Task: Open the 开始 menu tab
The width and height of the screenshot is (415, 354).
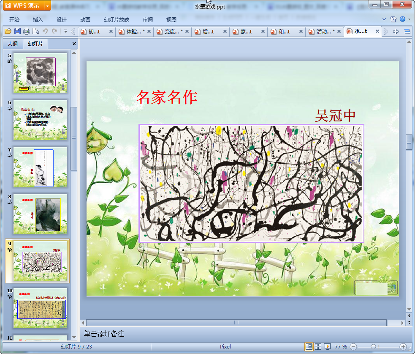Action: pyautogui.click(x=14, y=19)
